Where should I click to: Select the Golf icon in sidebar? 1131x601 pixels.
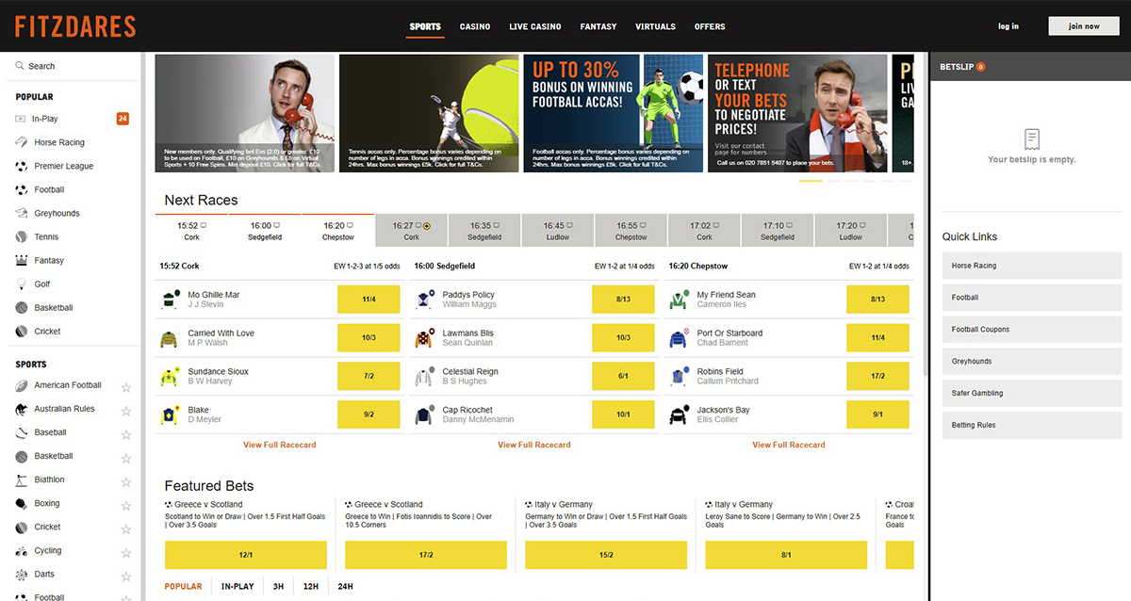click(22, 284)
